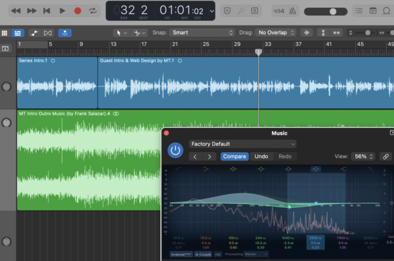The width and height of the screenshot is (394, 261).
Task: Toggle the 244 Hz bell band icon
Action: 261,169
